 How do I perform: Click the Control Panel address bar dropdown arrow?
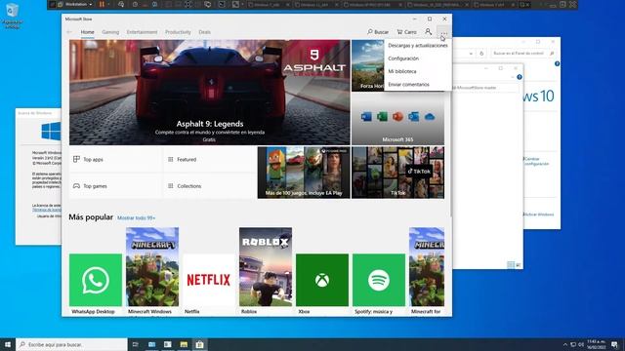pos(471,54)
